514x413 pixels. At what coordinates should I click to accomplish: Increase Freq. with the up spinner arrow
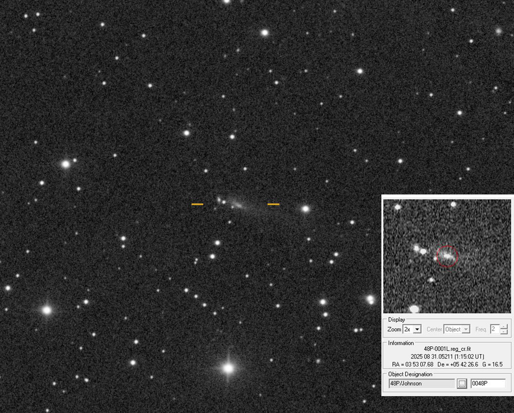(x=504, y=327)
